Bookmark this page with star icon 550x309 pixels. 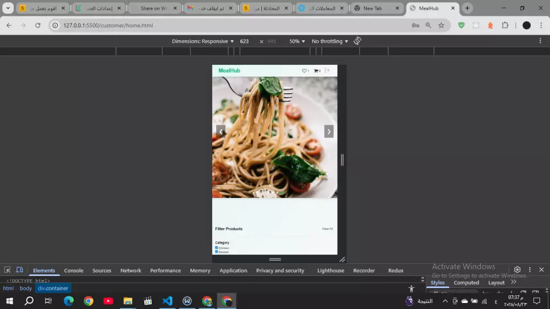click(441, 25)
